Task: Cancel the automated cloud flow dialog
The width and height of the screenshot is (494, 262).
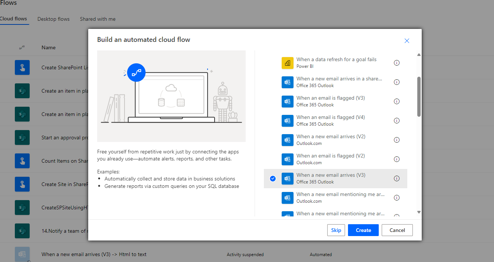Action: tap(397, 230)
